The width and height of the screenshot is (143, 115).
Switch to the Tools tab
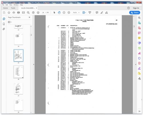coord(13,8)
